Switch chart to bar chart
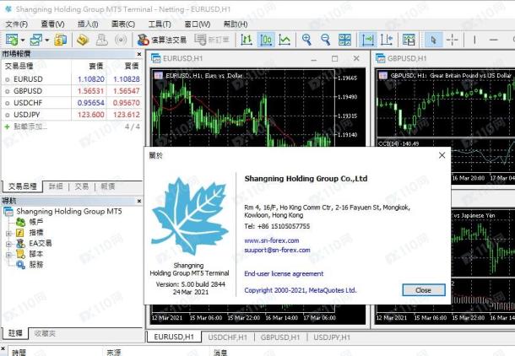Viewport: 515px width, 356px height. (x=247, y=40)
